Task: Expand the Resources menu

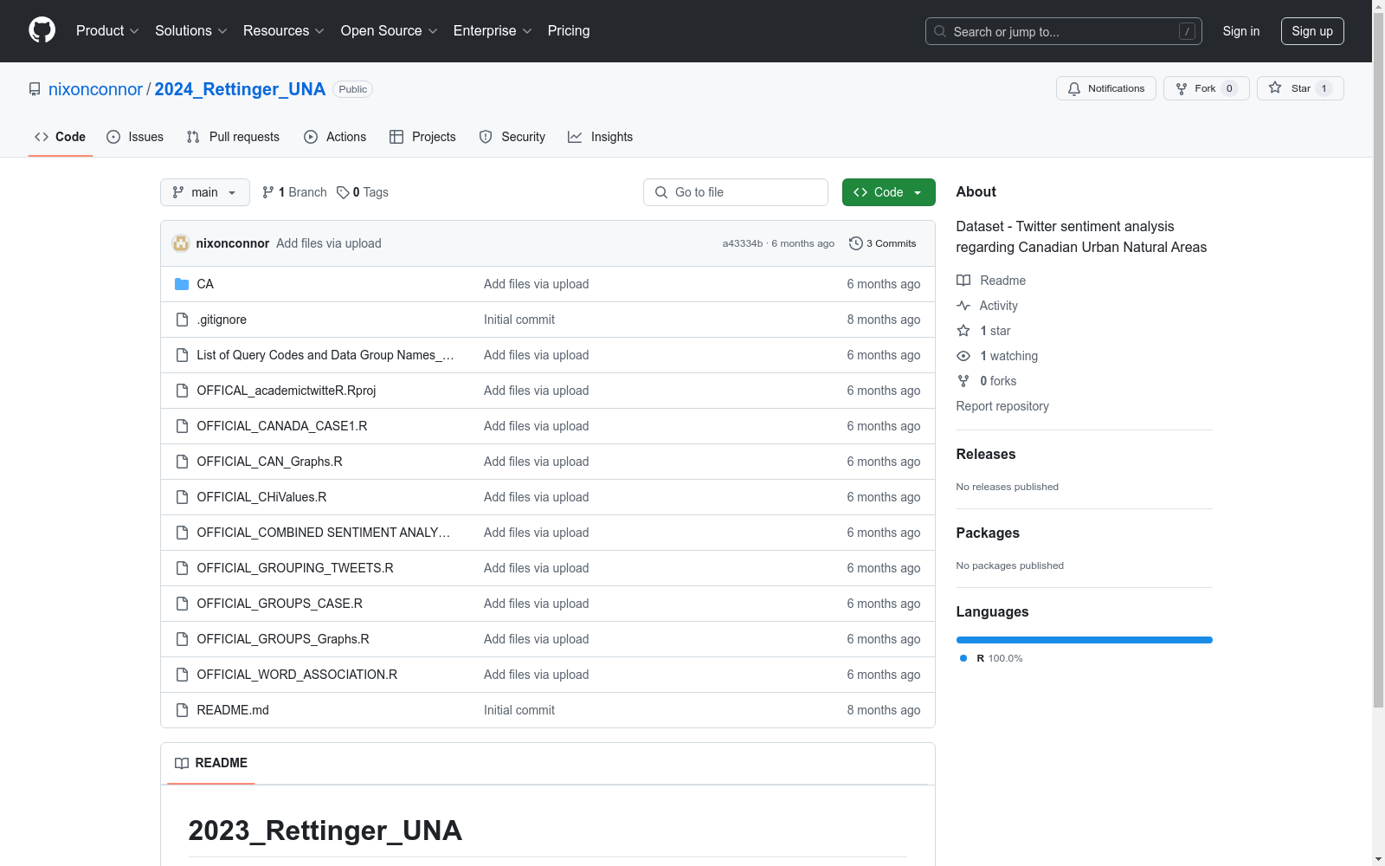Action: [x=284, y=30]
